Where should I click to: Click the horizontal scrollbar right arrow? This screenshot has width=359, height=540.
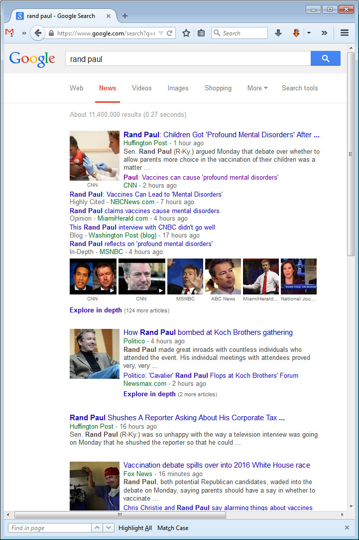coord(342,515)
